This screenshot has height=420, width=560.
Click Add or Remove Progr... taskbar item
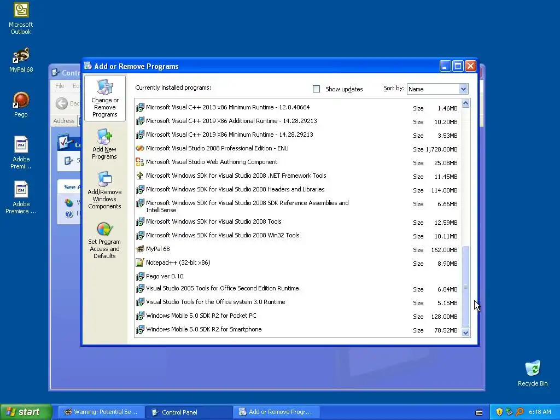(x=276, y=412)
